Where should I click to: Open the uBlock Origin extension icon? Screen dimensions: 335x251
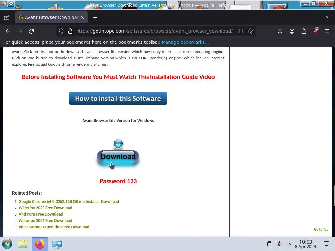(x=316, y=31)
